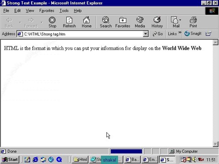The height and width of the screenshot is (164, 219).
Task: Go to the Home page
Action: [x=87, y=22]
